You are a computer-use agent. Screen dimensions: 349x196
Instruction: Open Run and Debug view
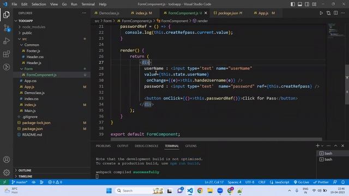pos(7,41)
